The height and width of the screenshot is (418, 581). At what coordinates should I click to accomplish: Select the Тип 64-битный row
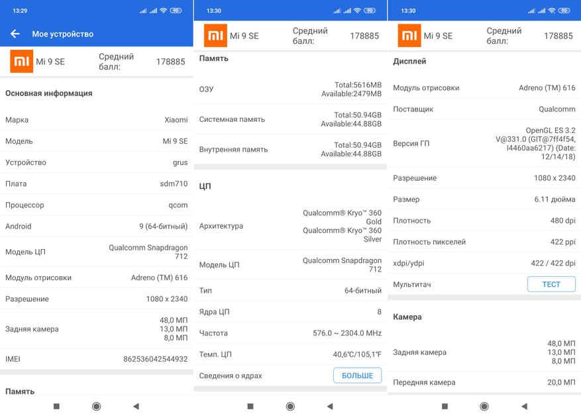tap(290, 290)
